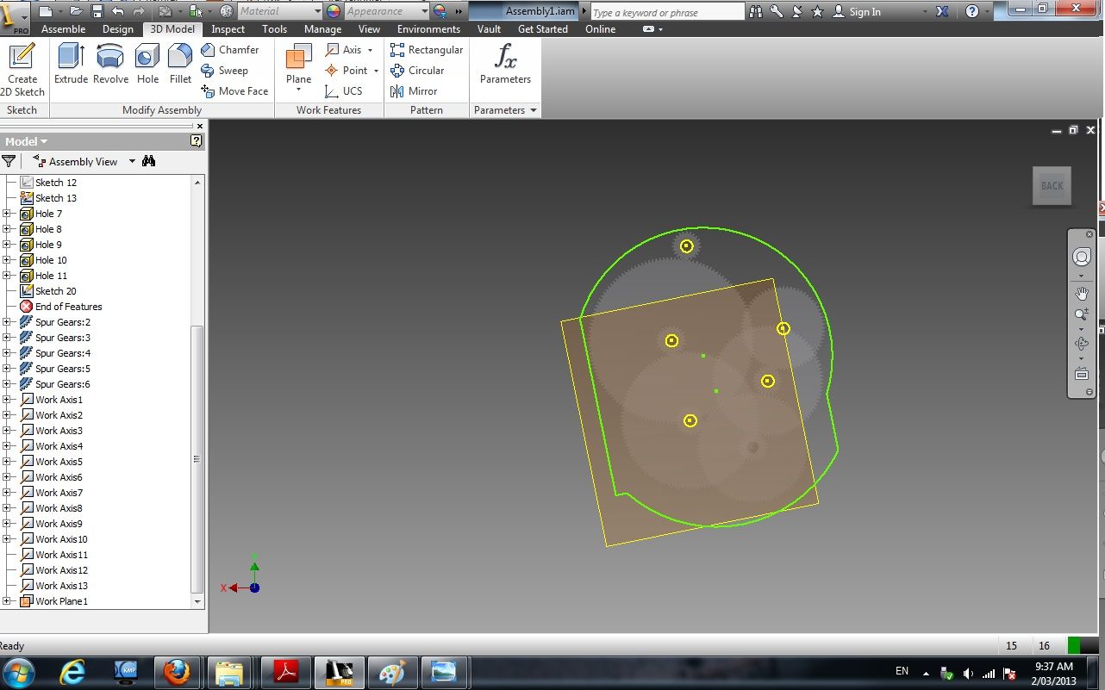1105x690 pixels.
Task: Start Create 2D Sketch
Action: coord(22,70)
